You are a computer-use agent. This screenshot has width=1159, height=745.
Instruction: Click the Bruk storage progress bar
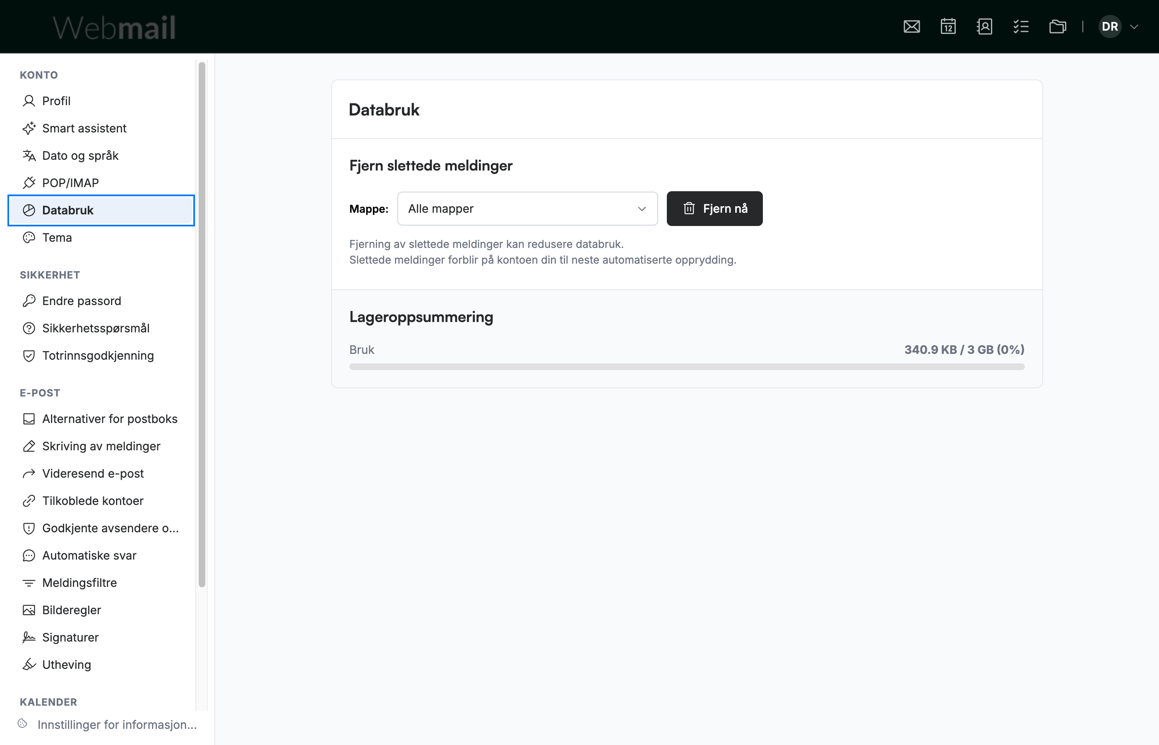click(687, 367)
